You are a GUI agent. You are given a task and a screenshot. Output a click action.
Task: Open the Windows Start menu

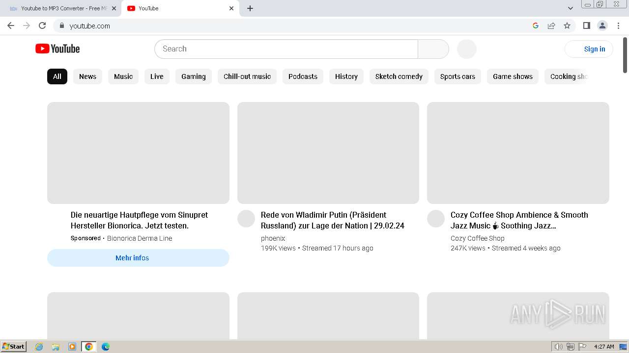[x=14, y=347]
